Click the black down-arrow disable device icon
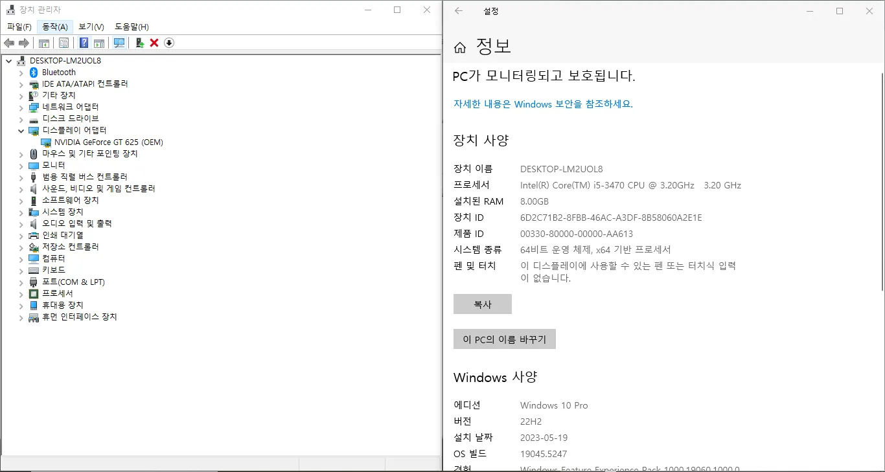 tap(169, 43)
